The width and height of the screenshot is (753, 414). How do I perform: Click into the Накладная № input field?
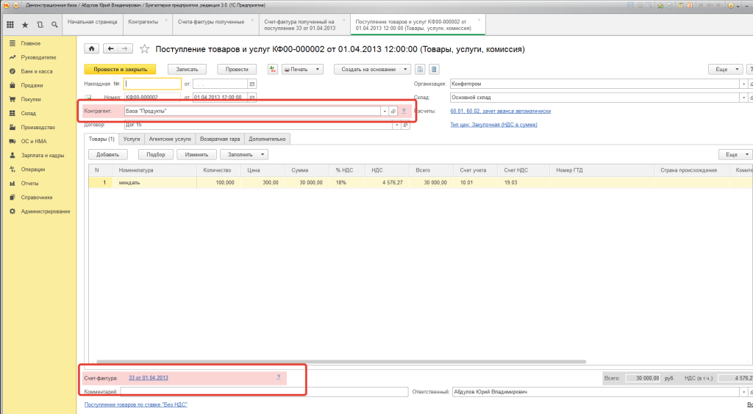152,84
